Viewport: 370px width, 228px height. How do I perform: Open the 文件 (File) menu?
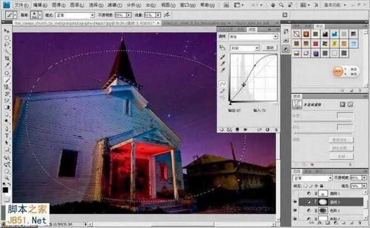pyautogui.click(x=21, y=5)
